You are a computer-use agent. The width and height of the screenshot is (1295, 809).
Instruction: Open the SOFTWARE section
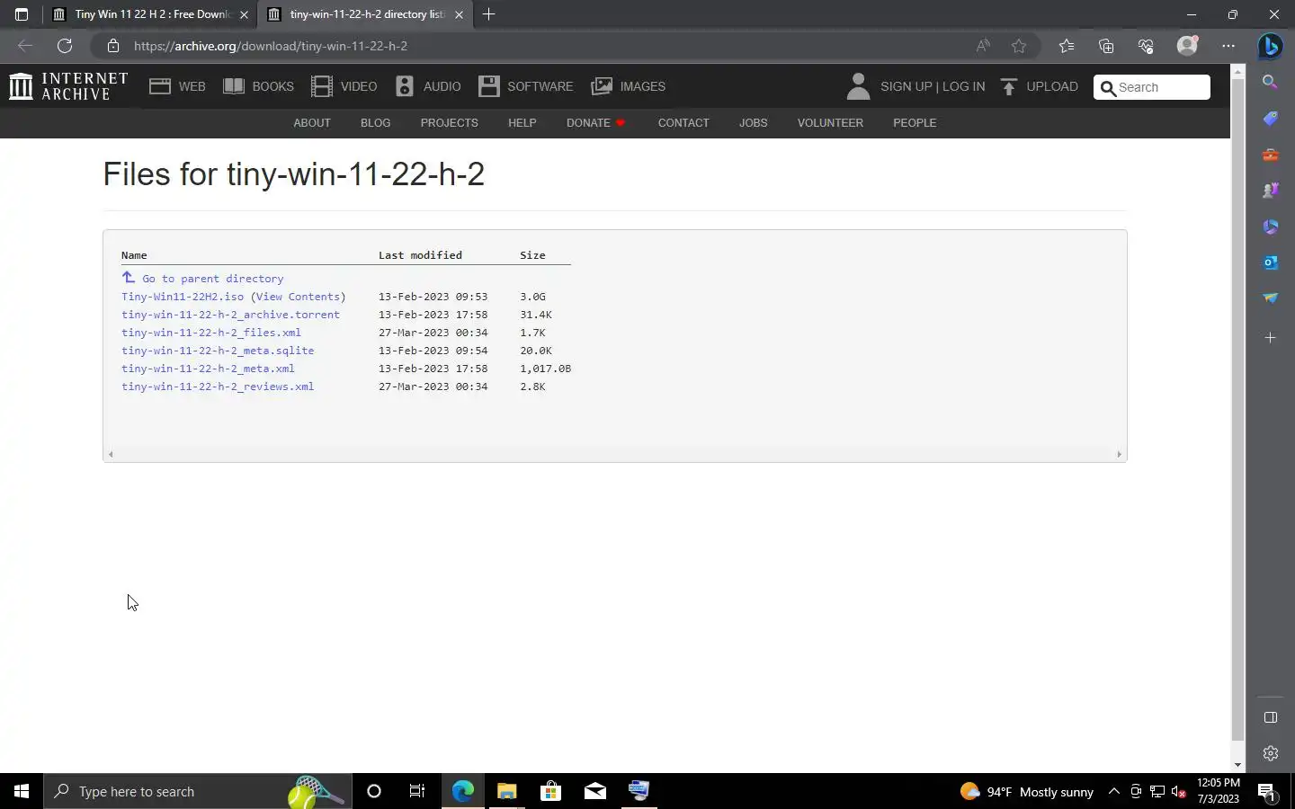click(526, 86)
